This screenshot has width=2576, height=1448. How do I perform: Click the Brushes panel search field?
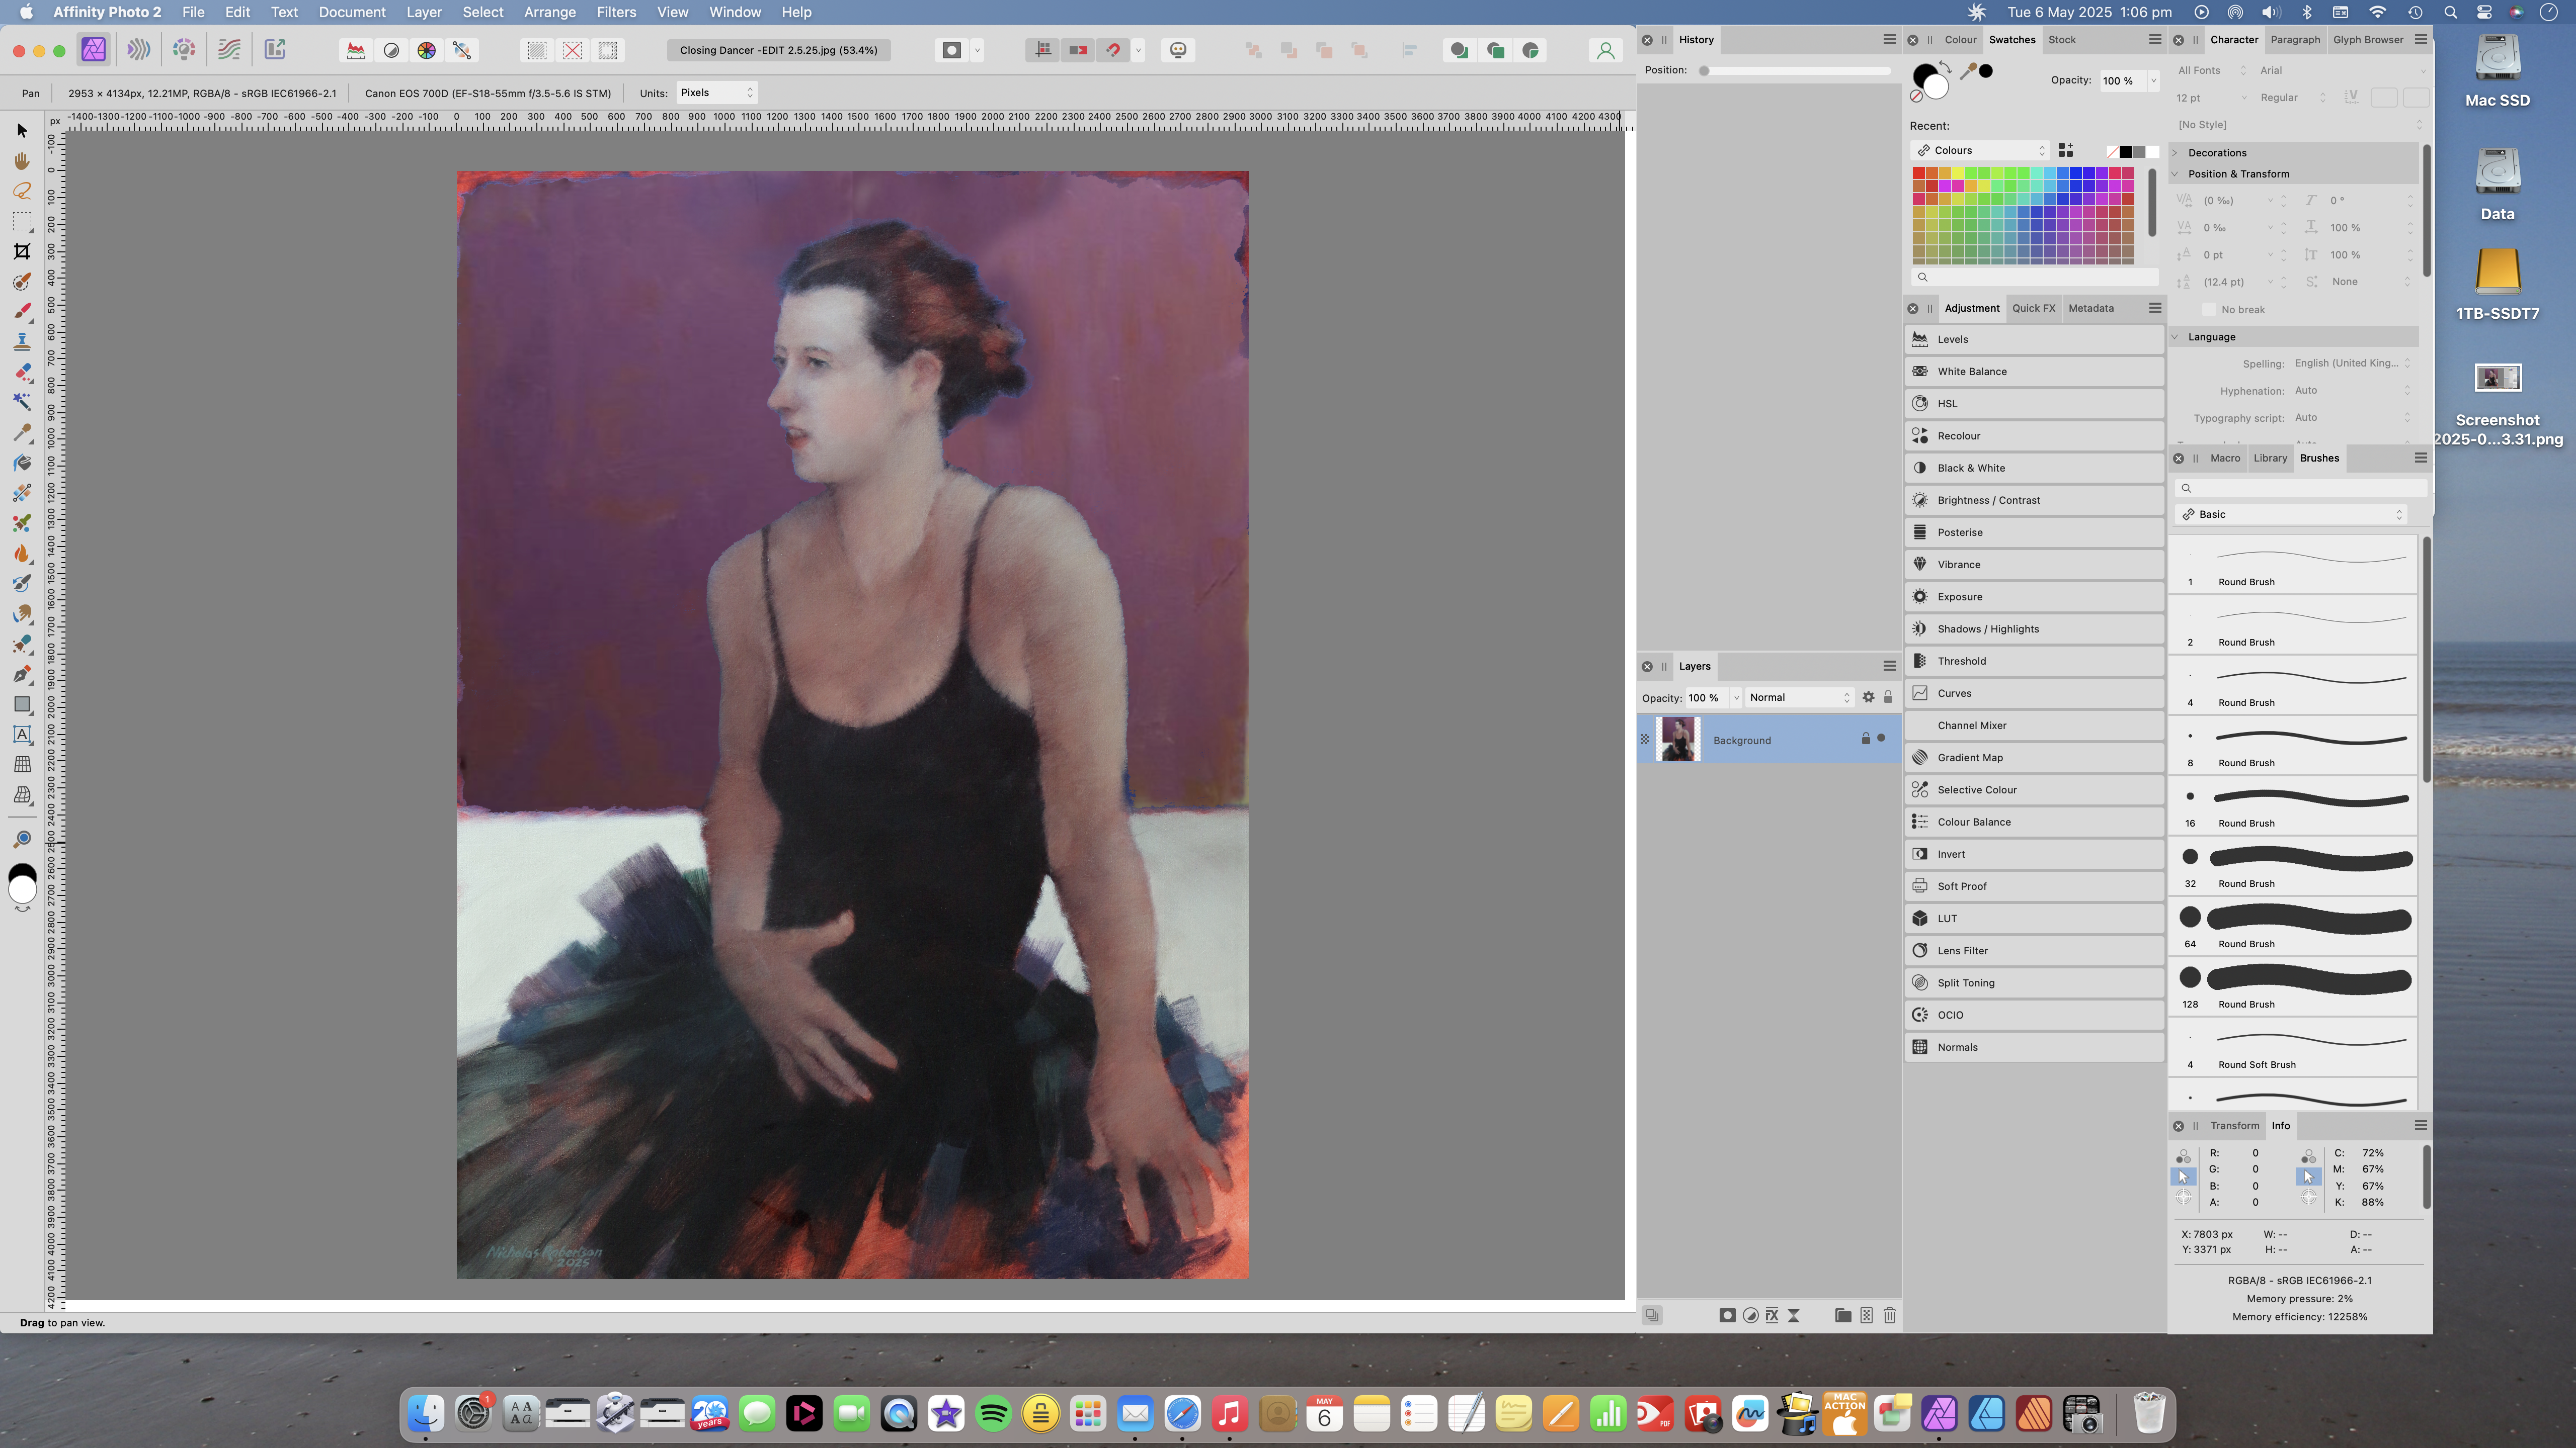(x=2300, y=488)
